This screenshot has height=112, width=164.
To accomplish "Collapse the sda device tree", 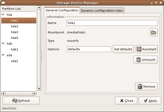I will point(3,55).
